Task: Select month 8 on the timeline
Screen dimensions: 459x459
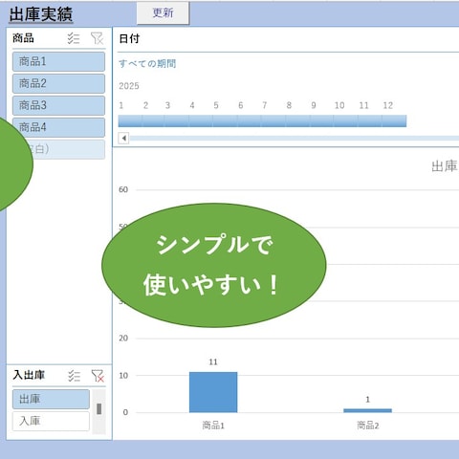Action: tap(297, 121)
